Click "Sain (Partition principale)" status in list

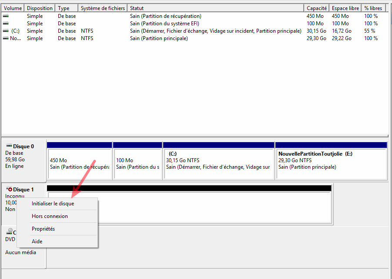(159, 38)
